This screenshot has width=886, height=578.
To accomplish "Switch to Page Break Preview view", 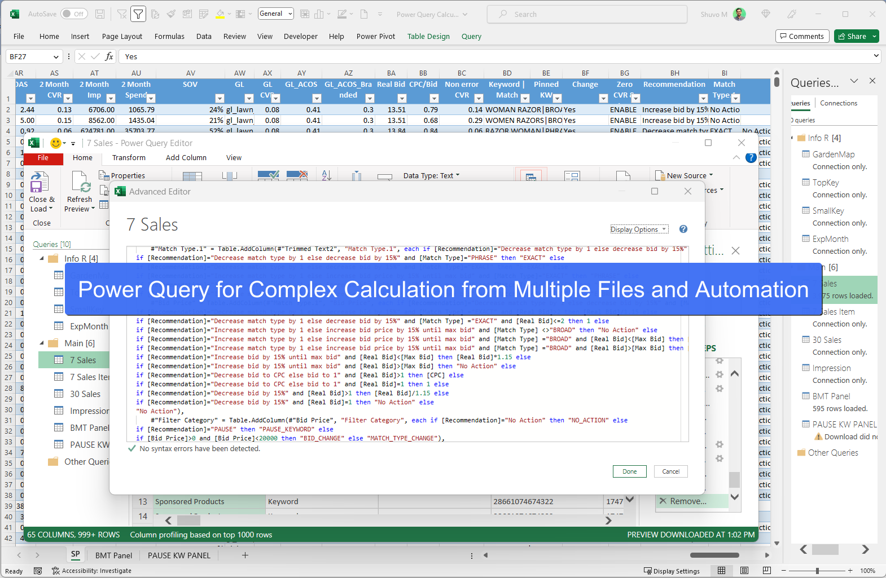I will [x=766, y=571].
